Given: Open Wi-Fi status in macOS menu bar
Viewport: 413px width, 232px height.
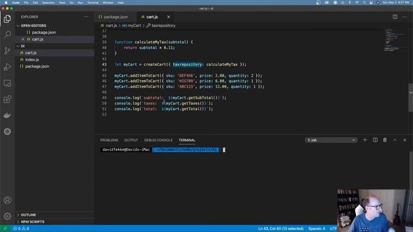Looking at the screenshot, I should [357, 3].
